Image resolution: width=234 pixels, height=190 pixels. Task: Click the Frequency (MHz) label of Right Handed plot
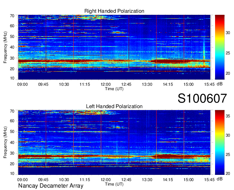pos(5,47)
